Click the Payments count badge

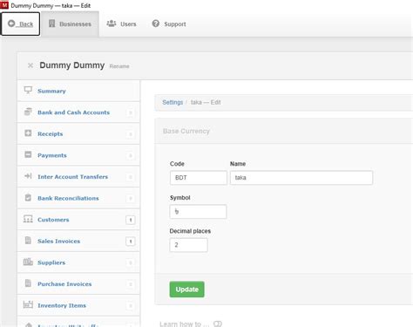(x=131, y=156)
